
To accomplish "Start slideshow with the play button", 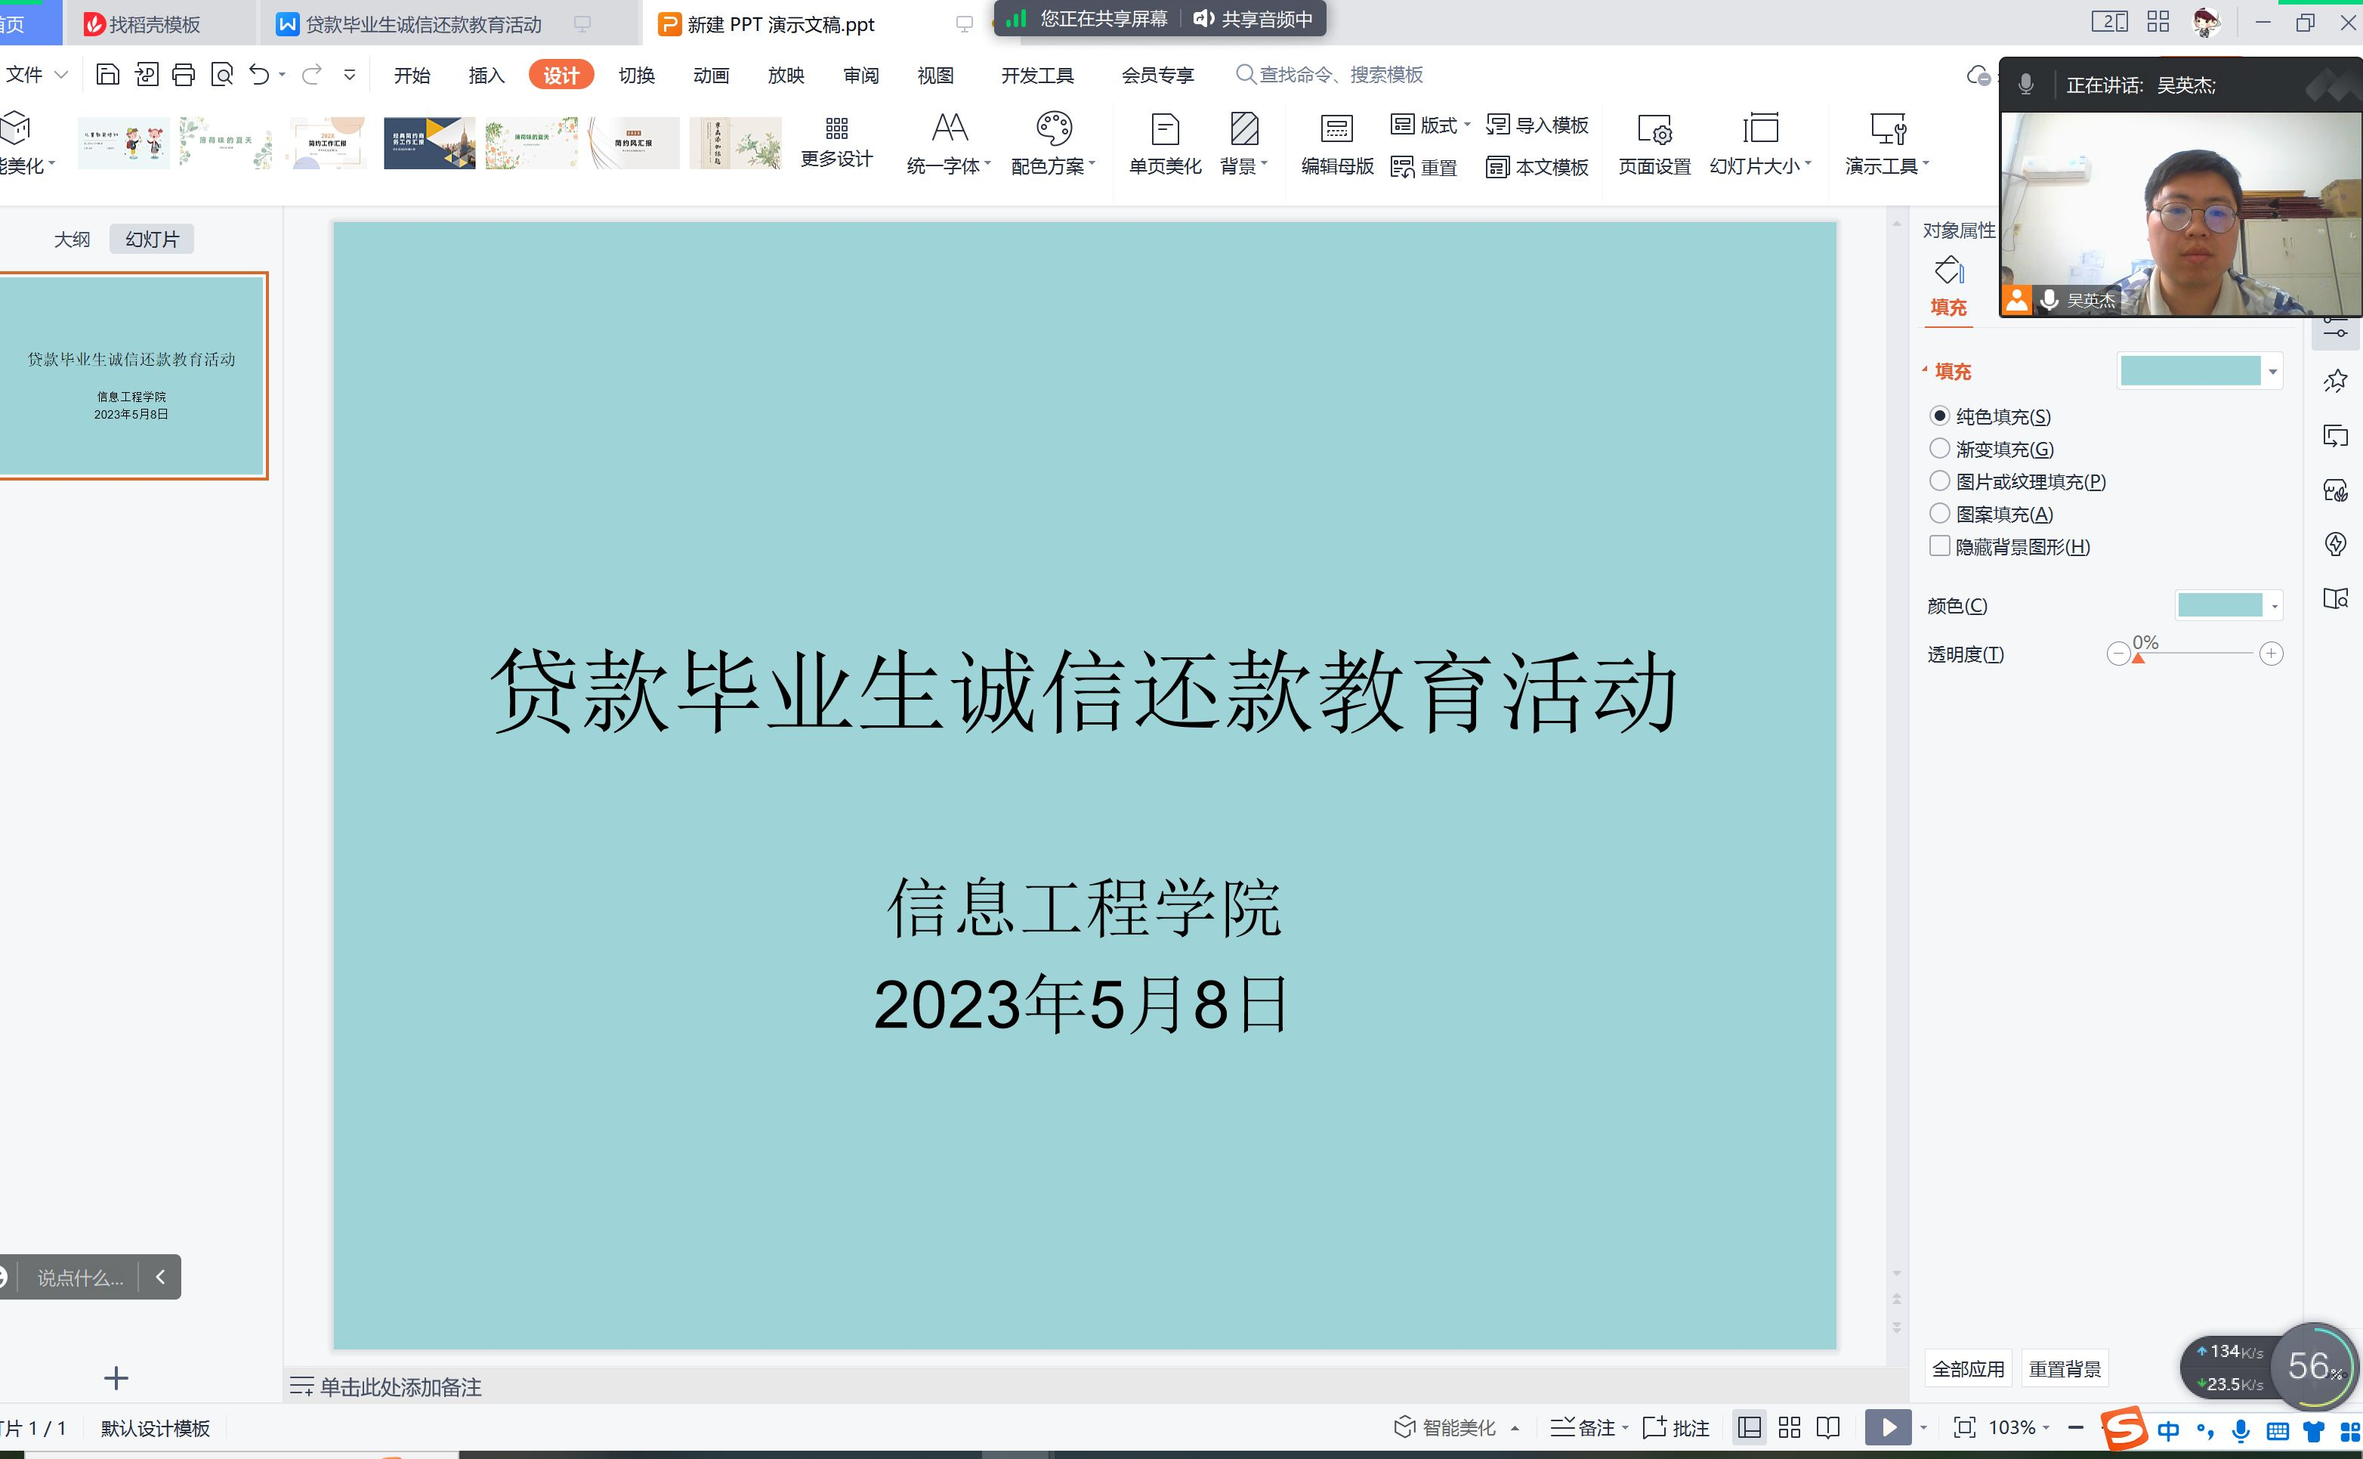I will point(1888,1427).
